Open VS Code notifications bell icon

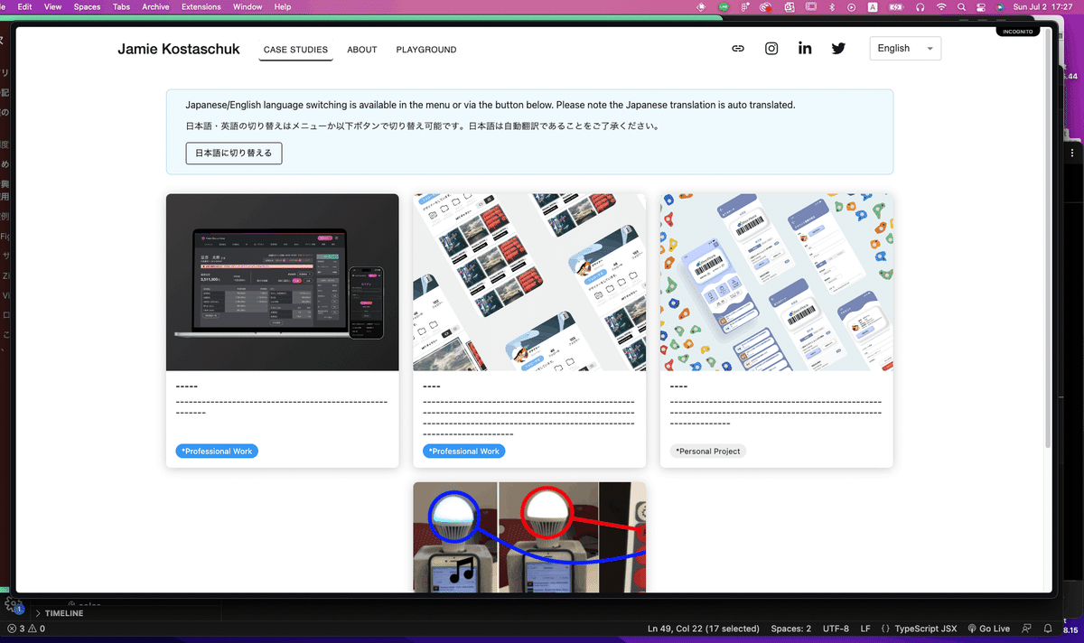1048,629
